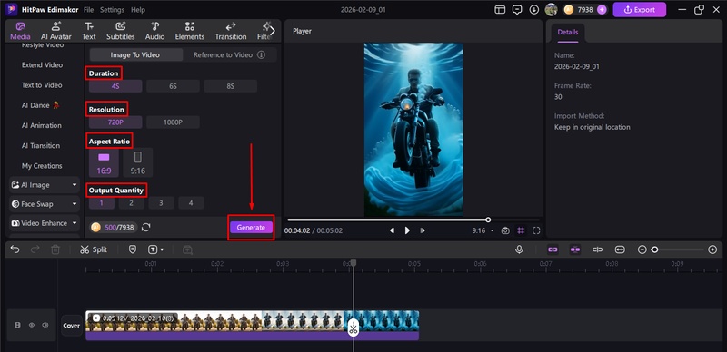
Task: Play the video preview
Action: (x=407, y=230)
